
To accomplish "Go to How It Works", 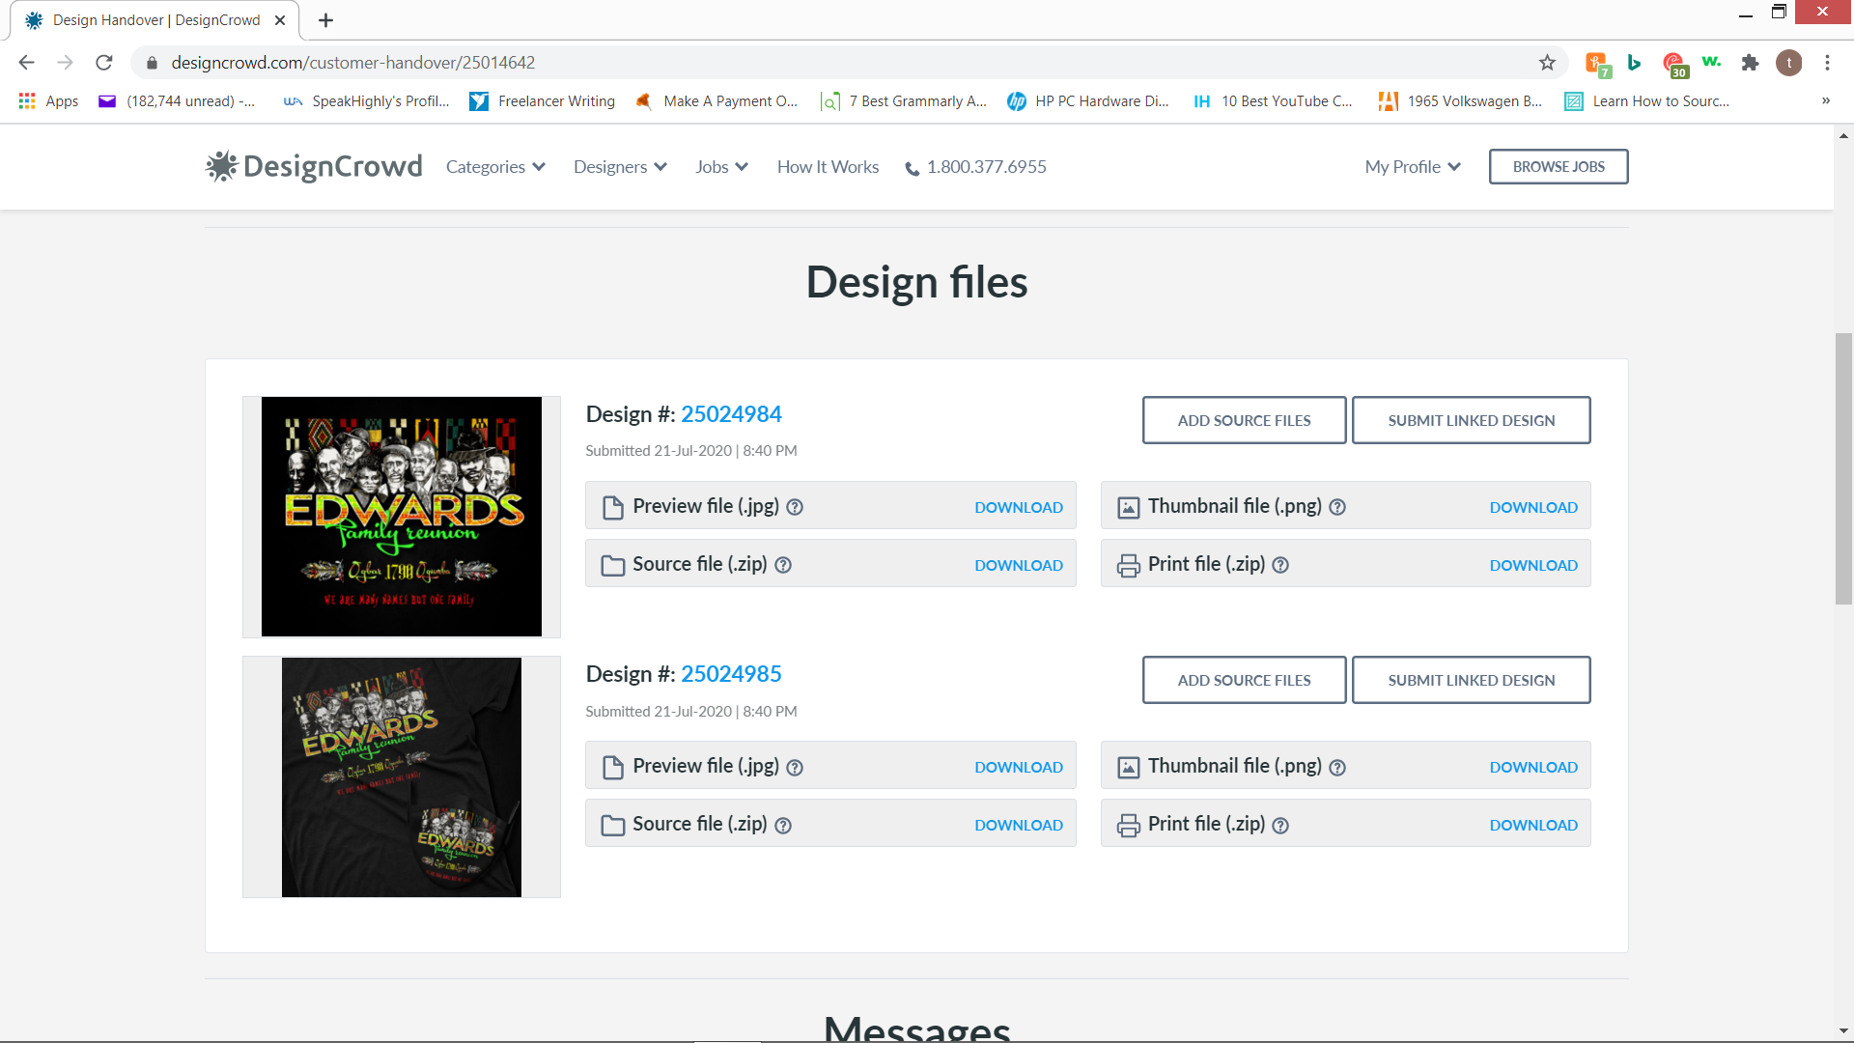I will point(828,167).
